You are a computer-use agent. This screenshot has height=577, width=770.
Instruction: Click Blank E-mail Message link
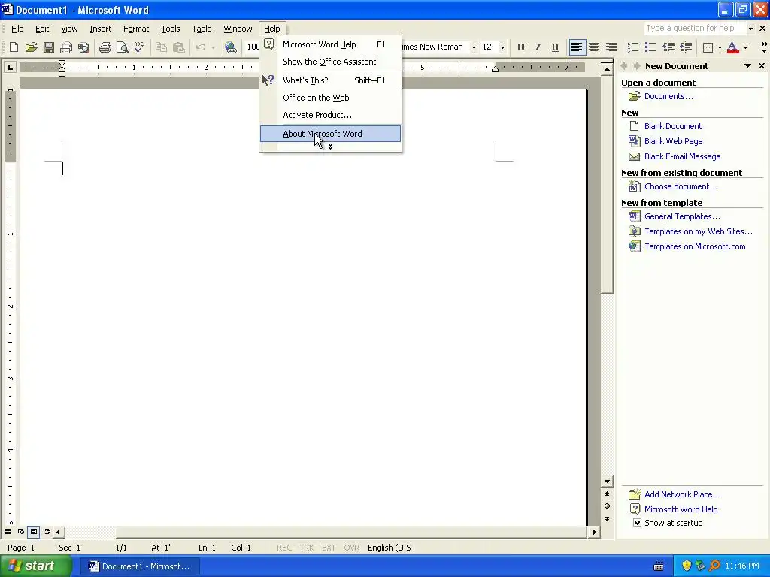pyautogui.click(x=682, y=156)
